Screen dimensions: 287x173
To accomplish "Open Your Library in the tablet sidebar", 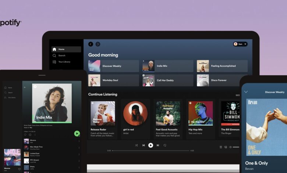I will pos(10,98).
